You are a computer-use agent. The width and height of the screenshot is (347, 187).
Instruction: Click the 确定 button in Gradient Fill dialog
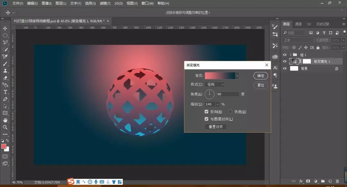260,76
